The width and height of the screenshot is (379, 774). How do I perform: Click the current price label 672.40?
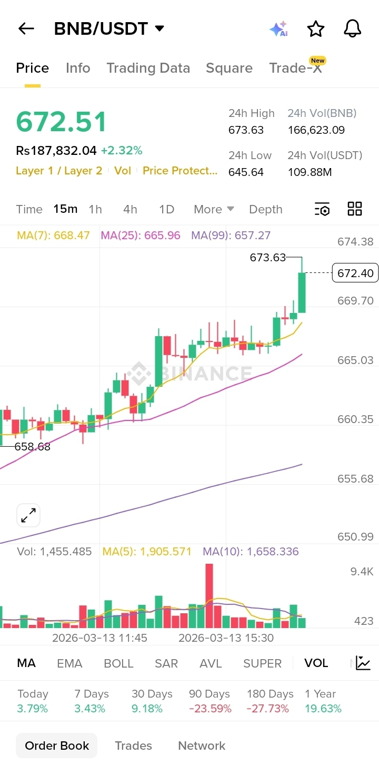point(355,273)
